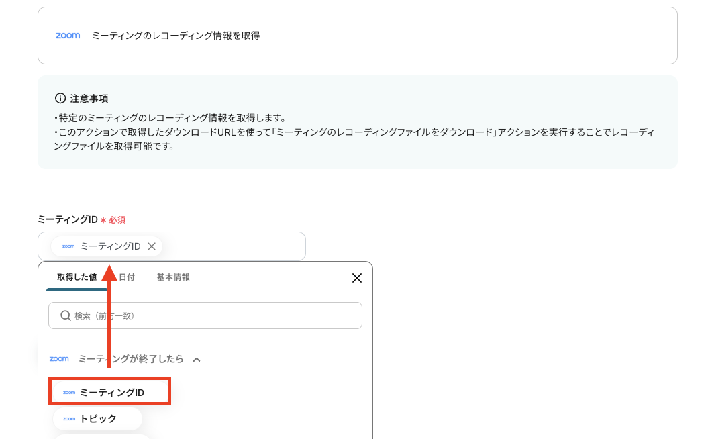This screenshot has width=710, height=439.
Task: Select the 取得した値 tab
Action: [76, 277]
